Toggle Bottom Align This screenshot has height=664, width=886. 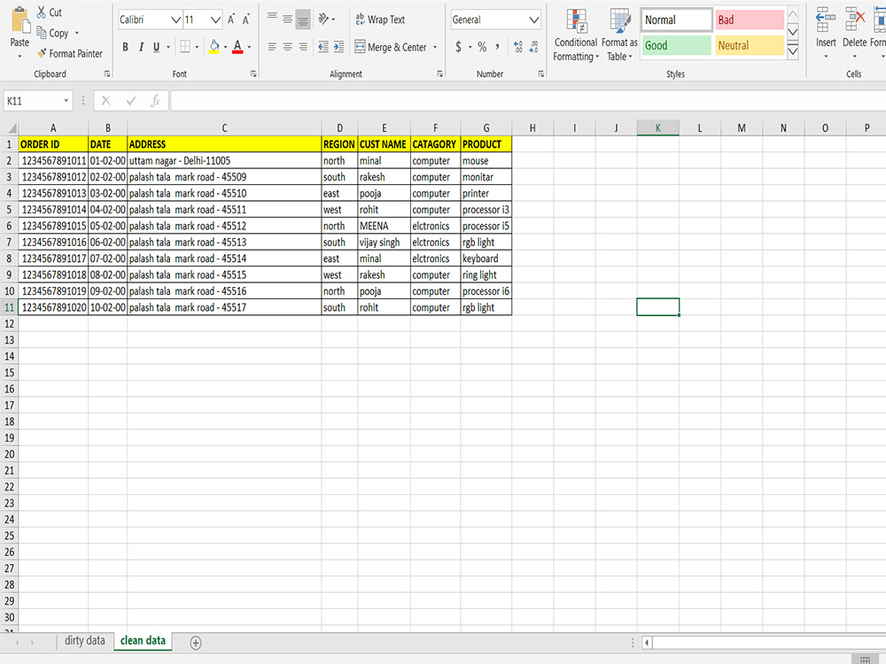coord(303,19)
